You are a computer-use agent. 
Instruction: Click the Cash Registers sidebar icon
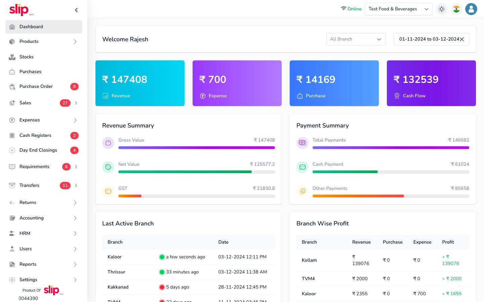pos(12,136)
